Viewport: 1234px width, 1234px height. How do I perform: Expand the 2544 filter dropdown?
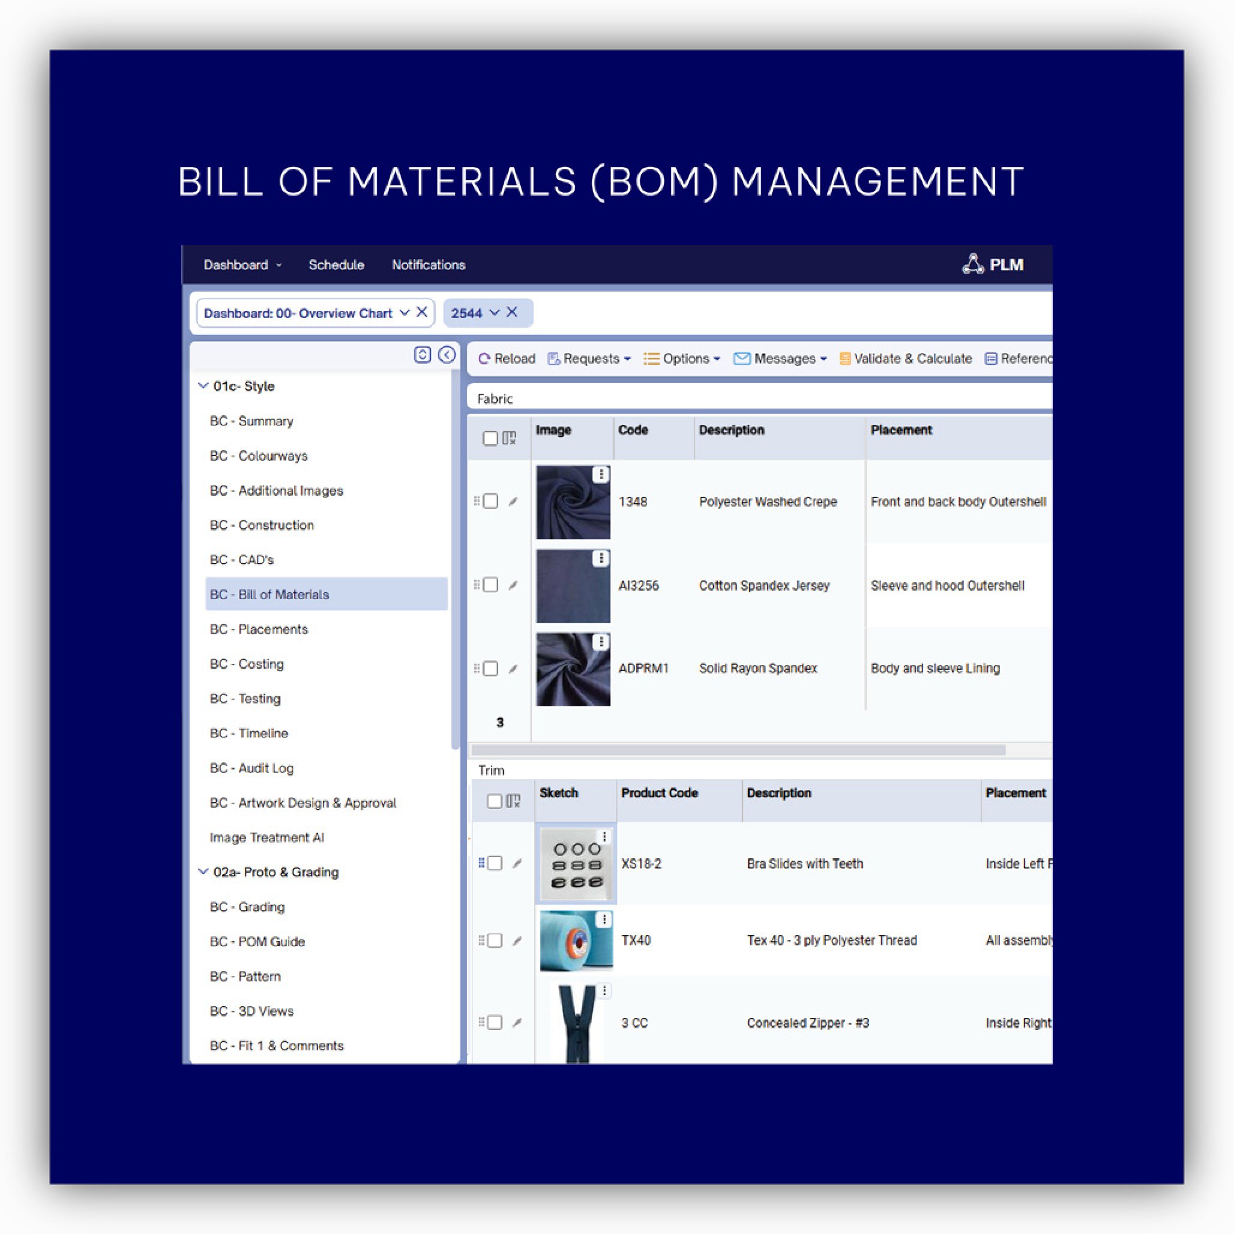coord(495,312)
